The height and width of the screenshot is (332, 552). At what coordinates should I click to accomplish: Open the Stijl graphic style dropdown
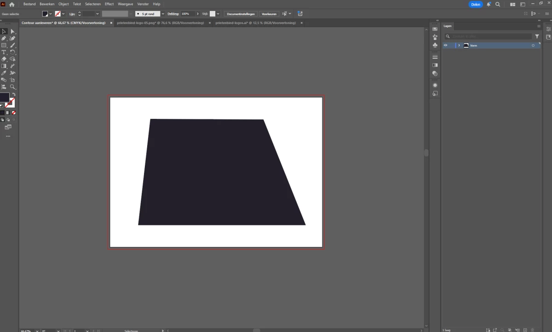218,14
